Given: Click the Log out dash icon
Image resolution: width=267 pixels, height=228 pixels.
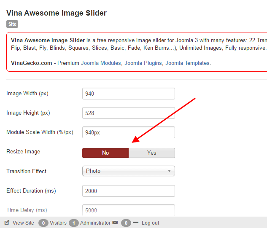Looking at the screenshot, I should coord(136,223).
